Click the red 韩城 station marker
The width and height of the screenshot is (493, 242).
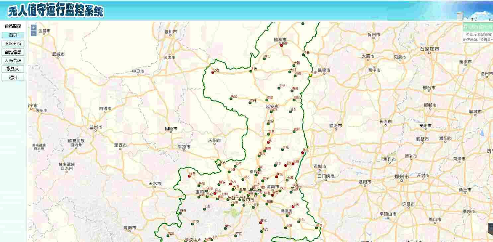pyautogui.click(x=302, y=152)
